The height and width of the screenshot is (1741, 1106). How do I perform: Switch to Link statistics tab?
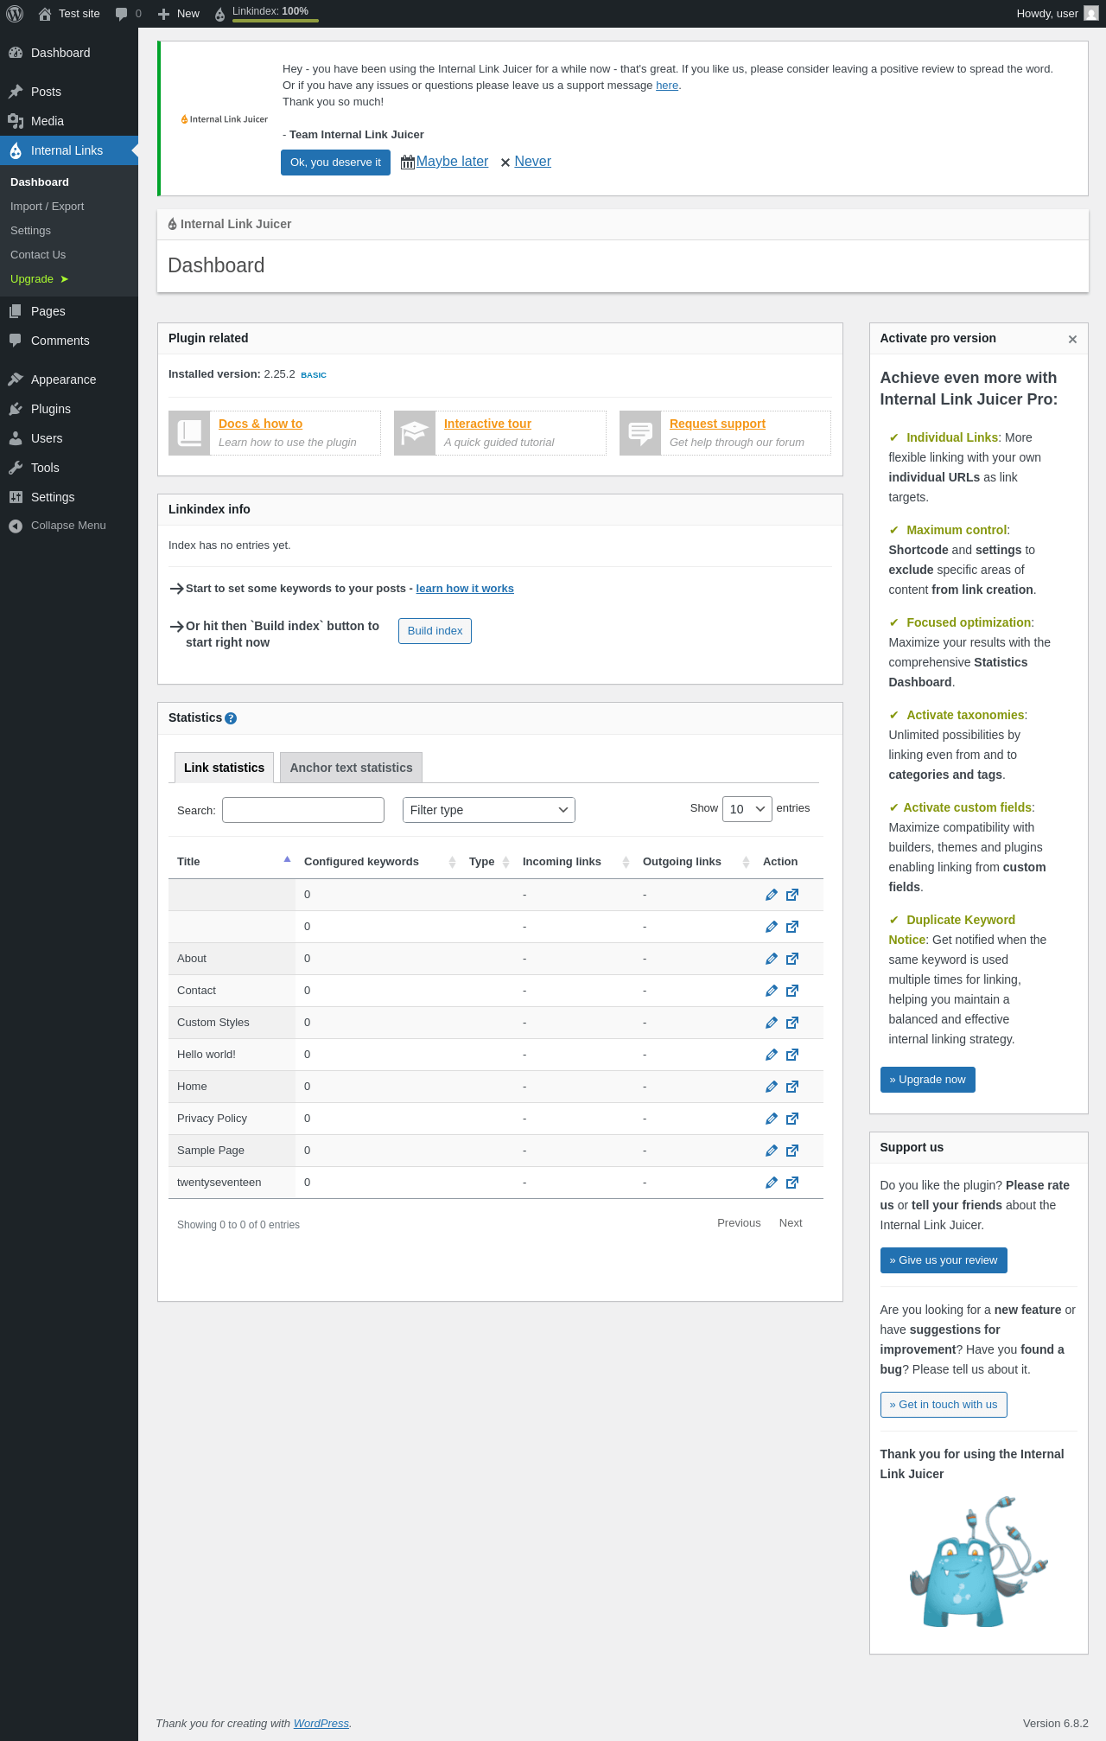click(x=224, y=768)
